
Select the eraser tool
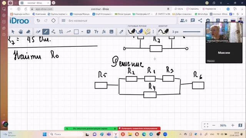(28, 32)
